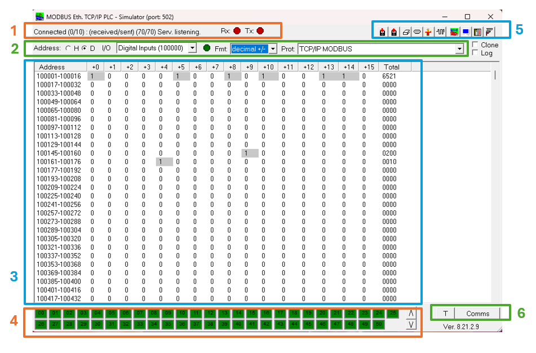Open serial port settings connector icon

point(417,32)
